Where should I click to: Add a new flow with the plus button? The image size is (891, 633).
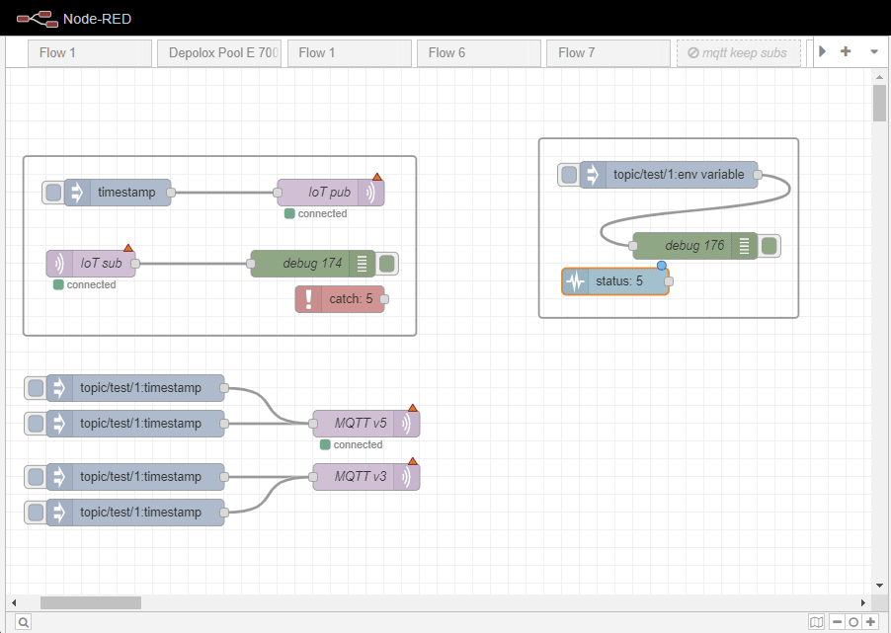pyautogui.click(x=845, y=50)
